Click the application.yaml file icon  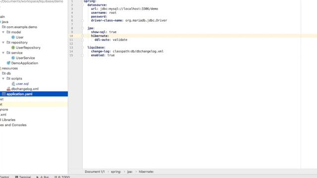(4, 94)
